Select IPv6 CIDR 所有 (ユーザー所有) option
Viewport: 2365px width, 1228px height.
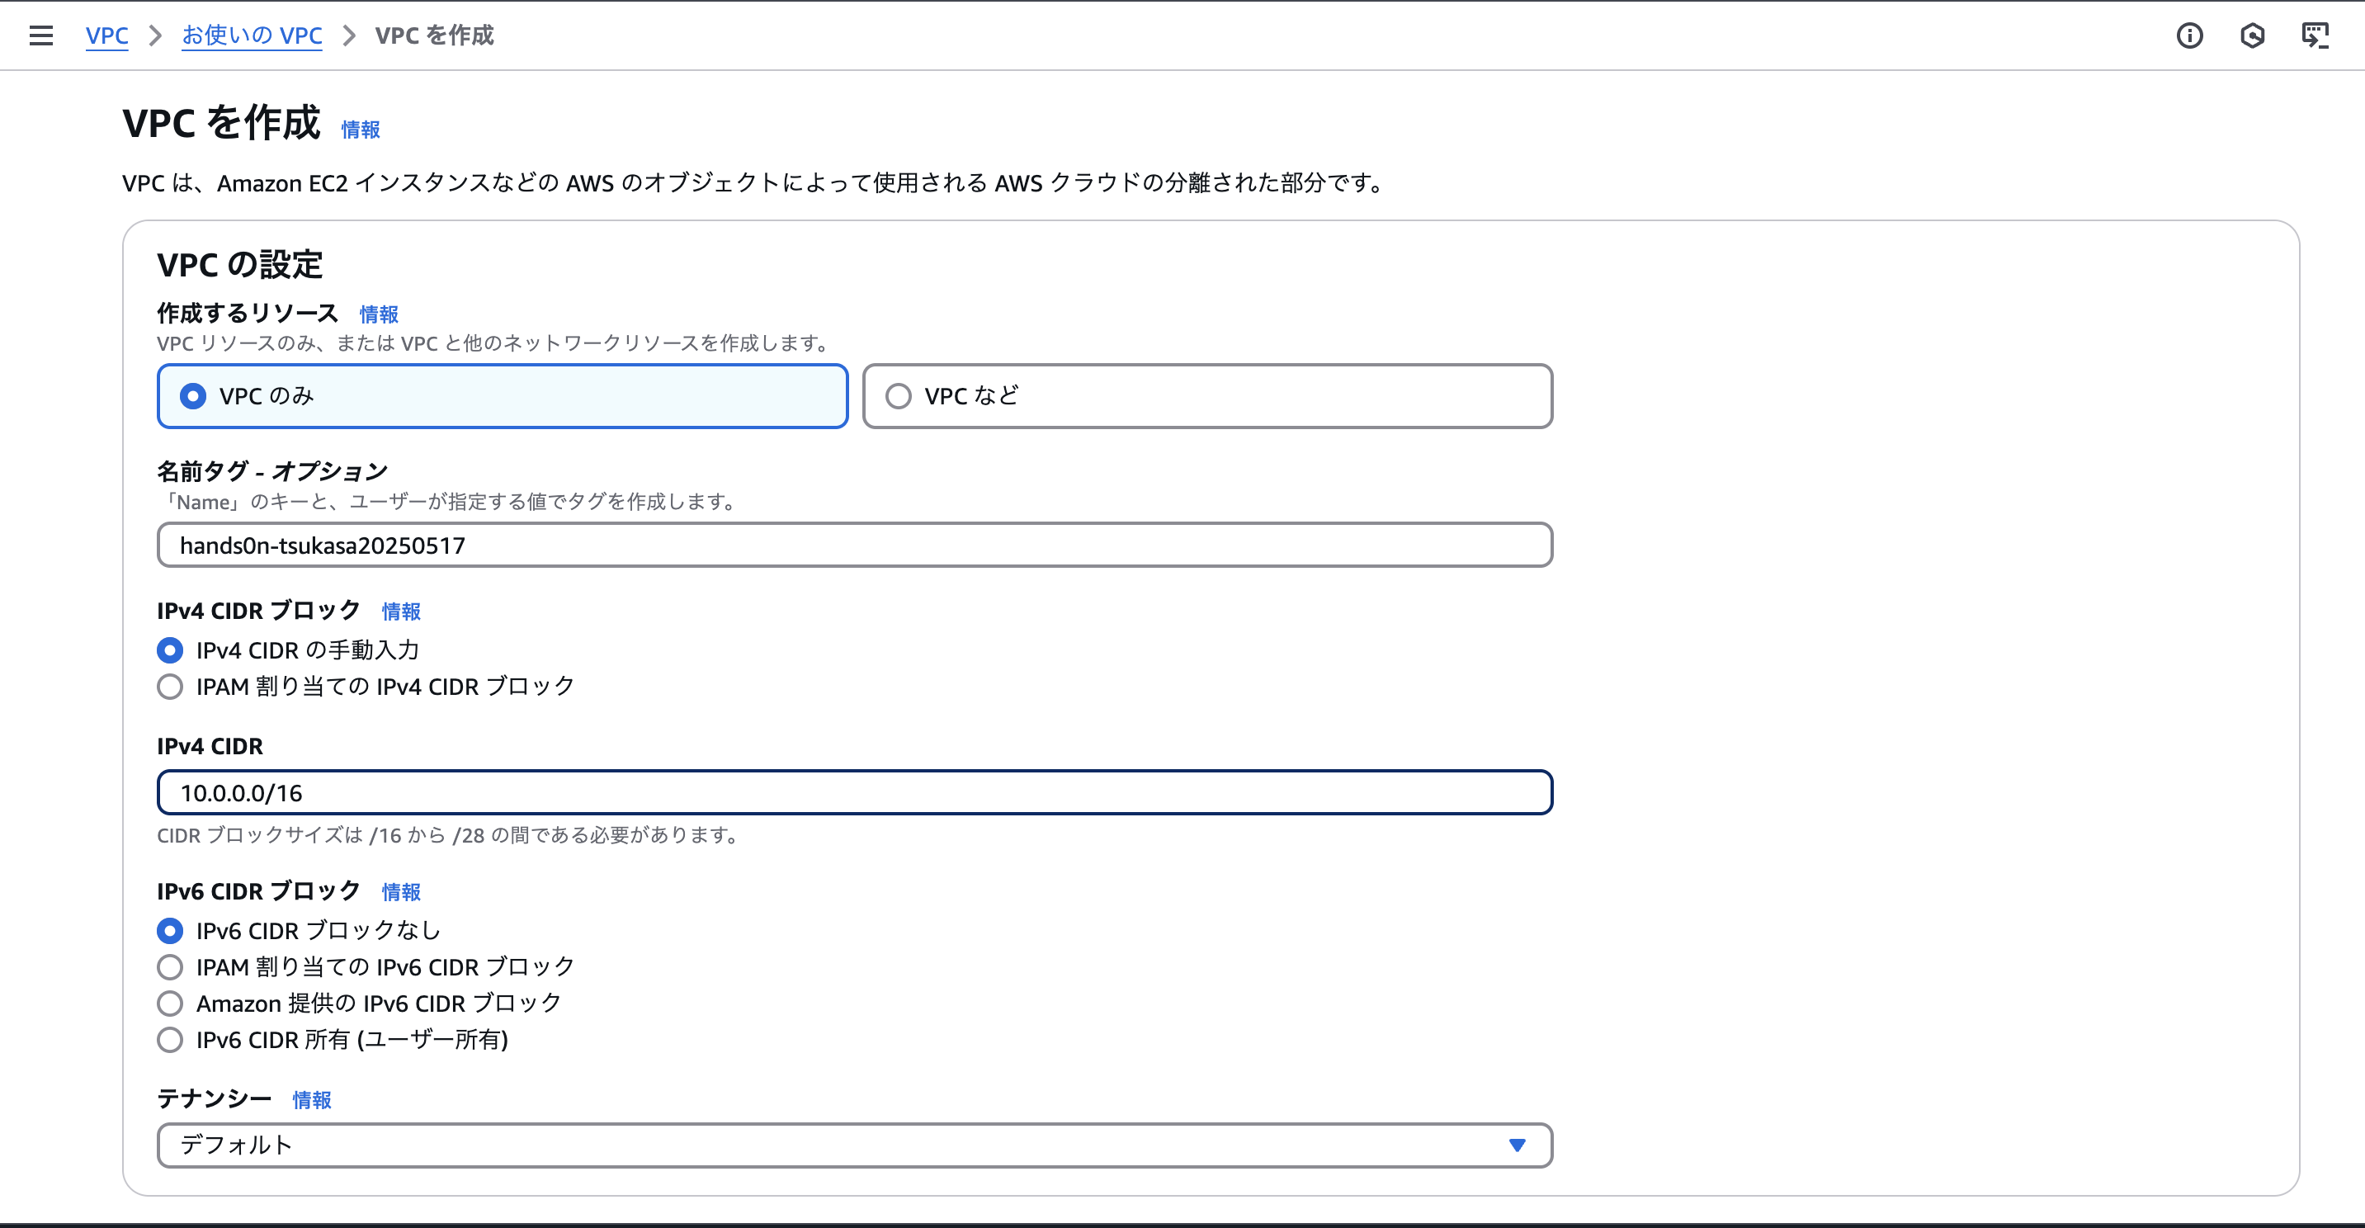[170, 1040]
